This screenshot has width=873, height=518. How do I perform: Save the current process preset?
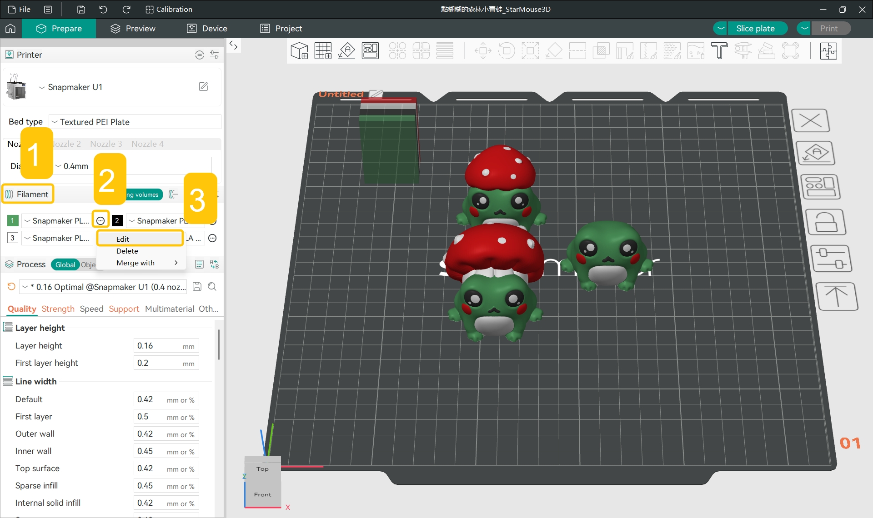pyautogui.click(x=197, y=287)
